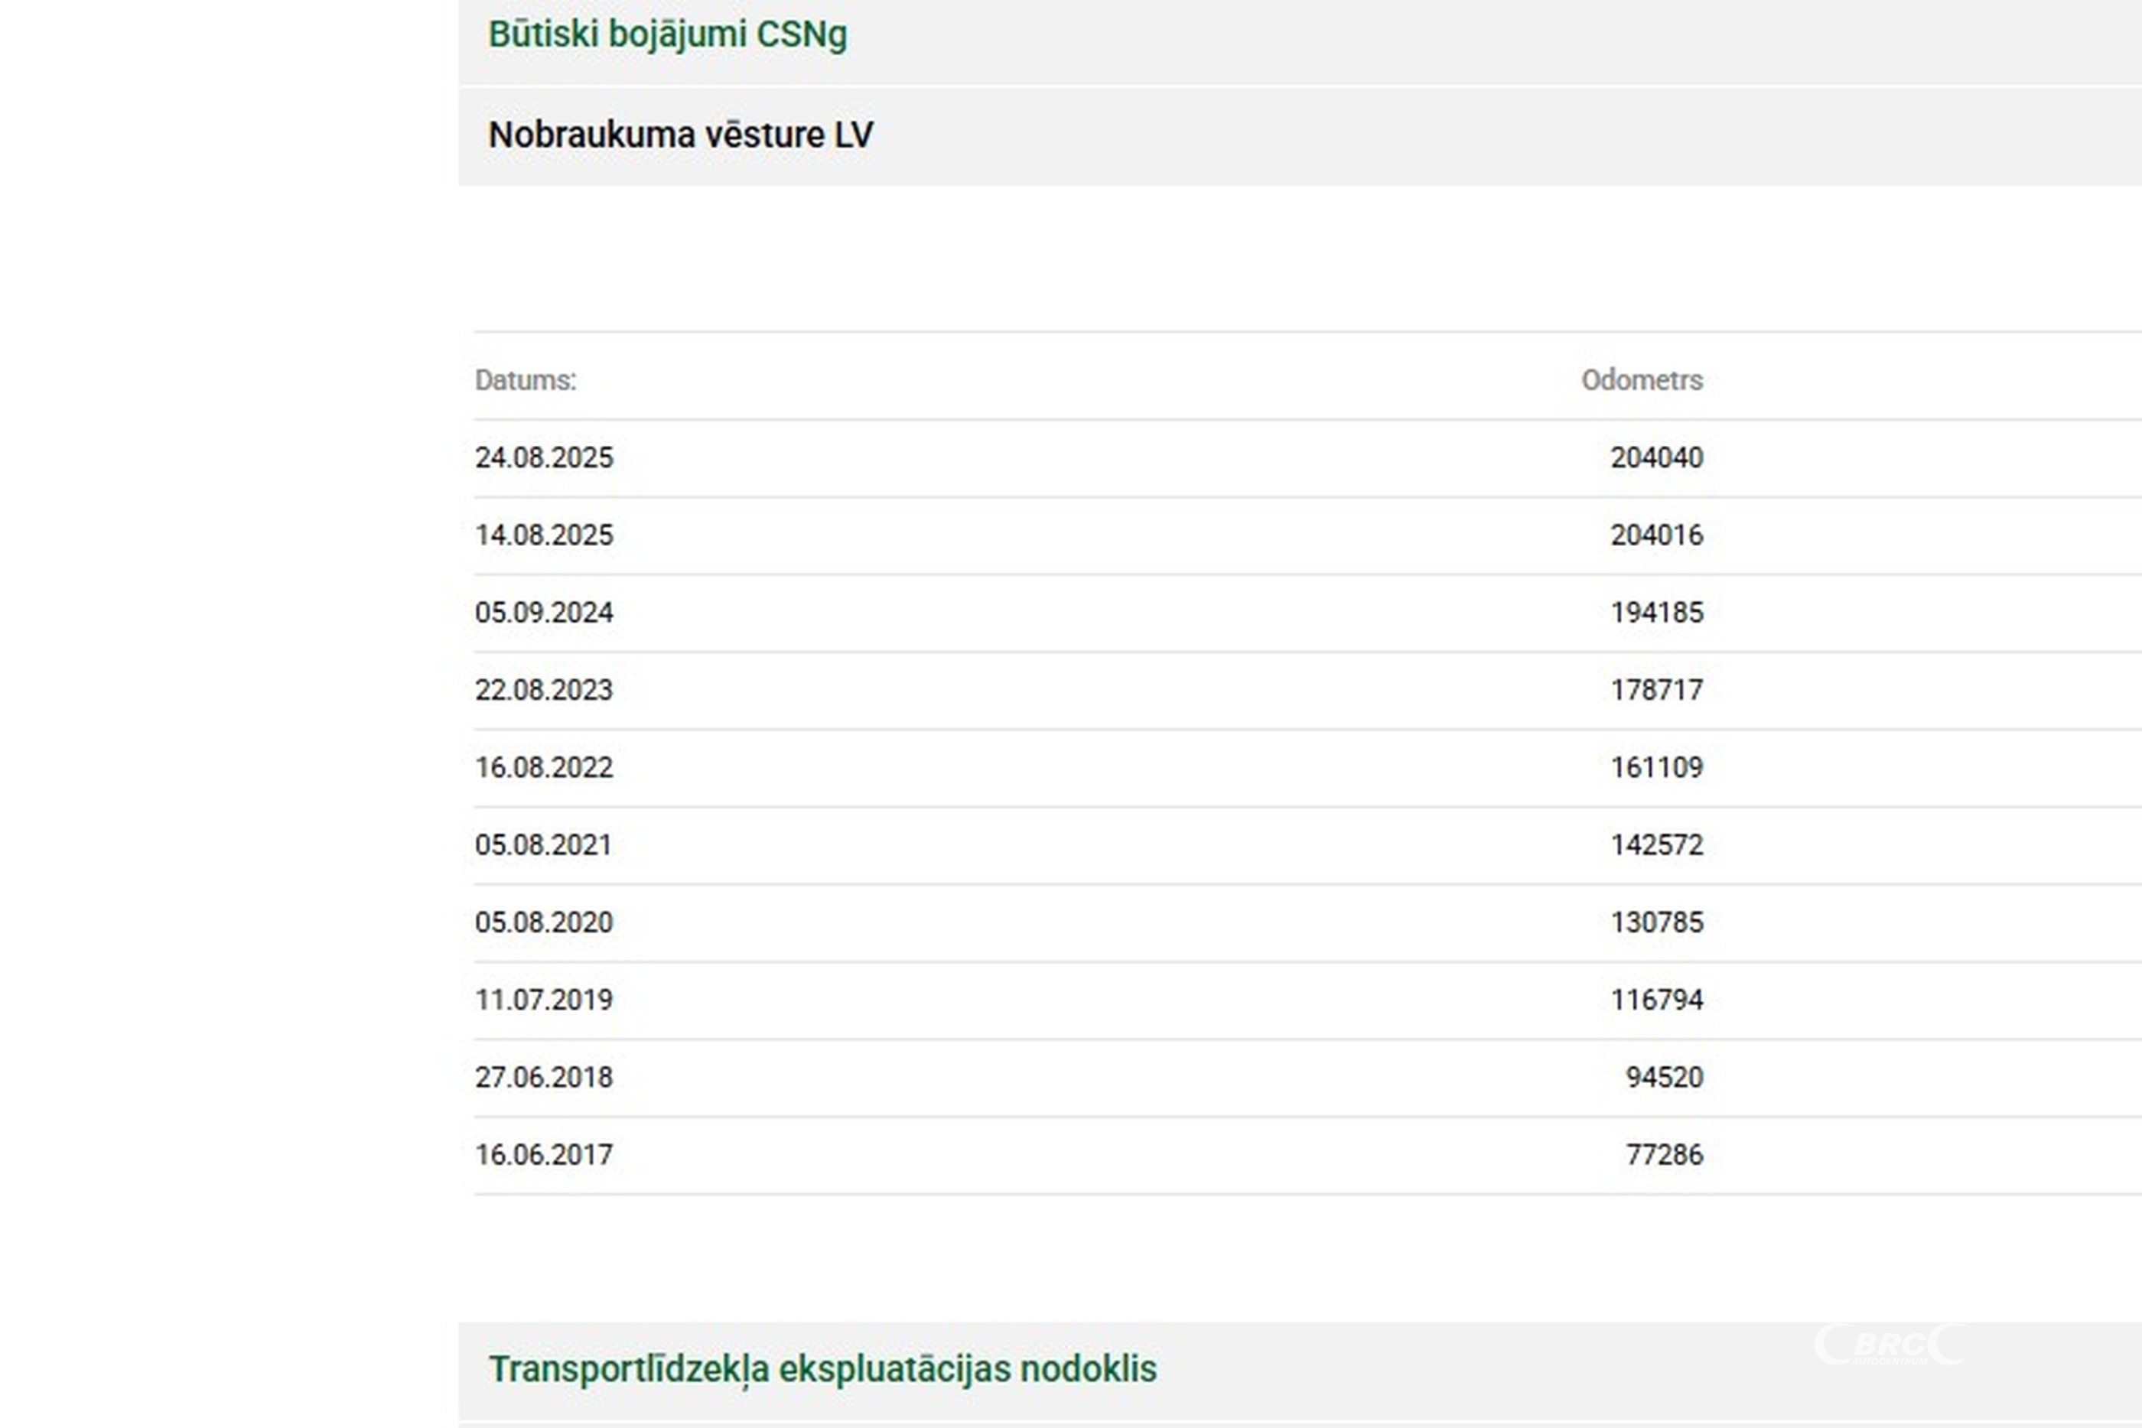Viewport: 2142px width, 1428px height.
Task: Click the Datums column header
Action: pos(526,380)
